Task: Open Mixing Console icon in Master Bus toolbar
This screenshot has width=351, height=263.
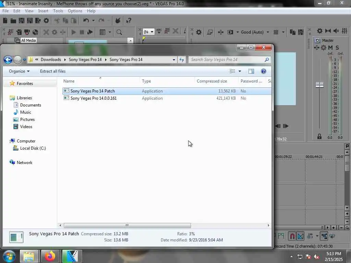Action: (x=344, y=30)
